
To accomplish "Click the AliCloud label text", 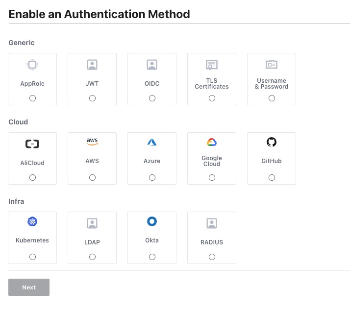I will coord(32,163).
